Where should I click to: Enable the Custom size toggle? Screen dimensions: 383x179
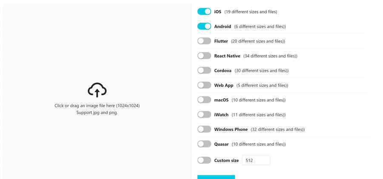tap(204, 160)
